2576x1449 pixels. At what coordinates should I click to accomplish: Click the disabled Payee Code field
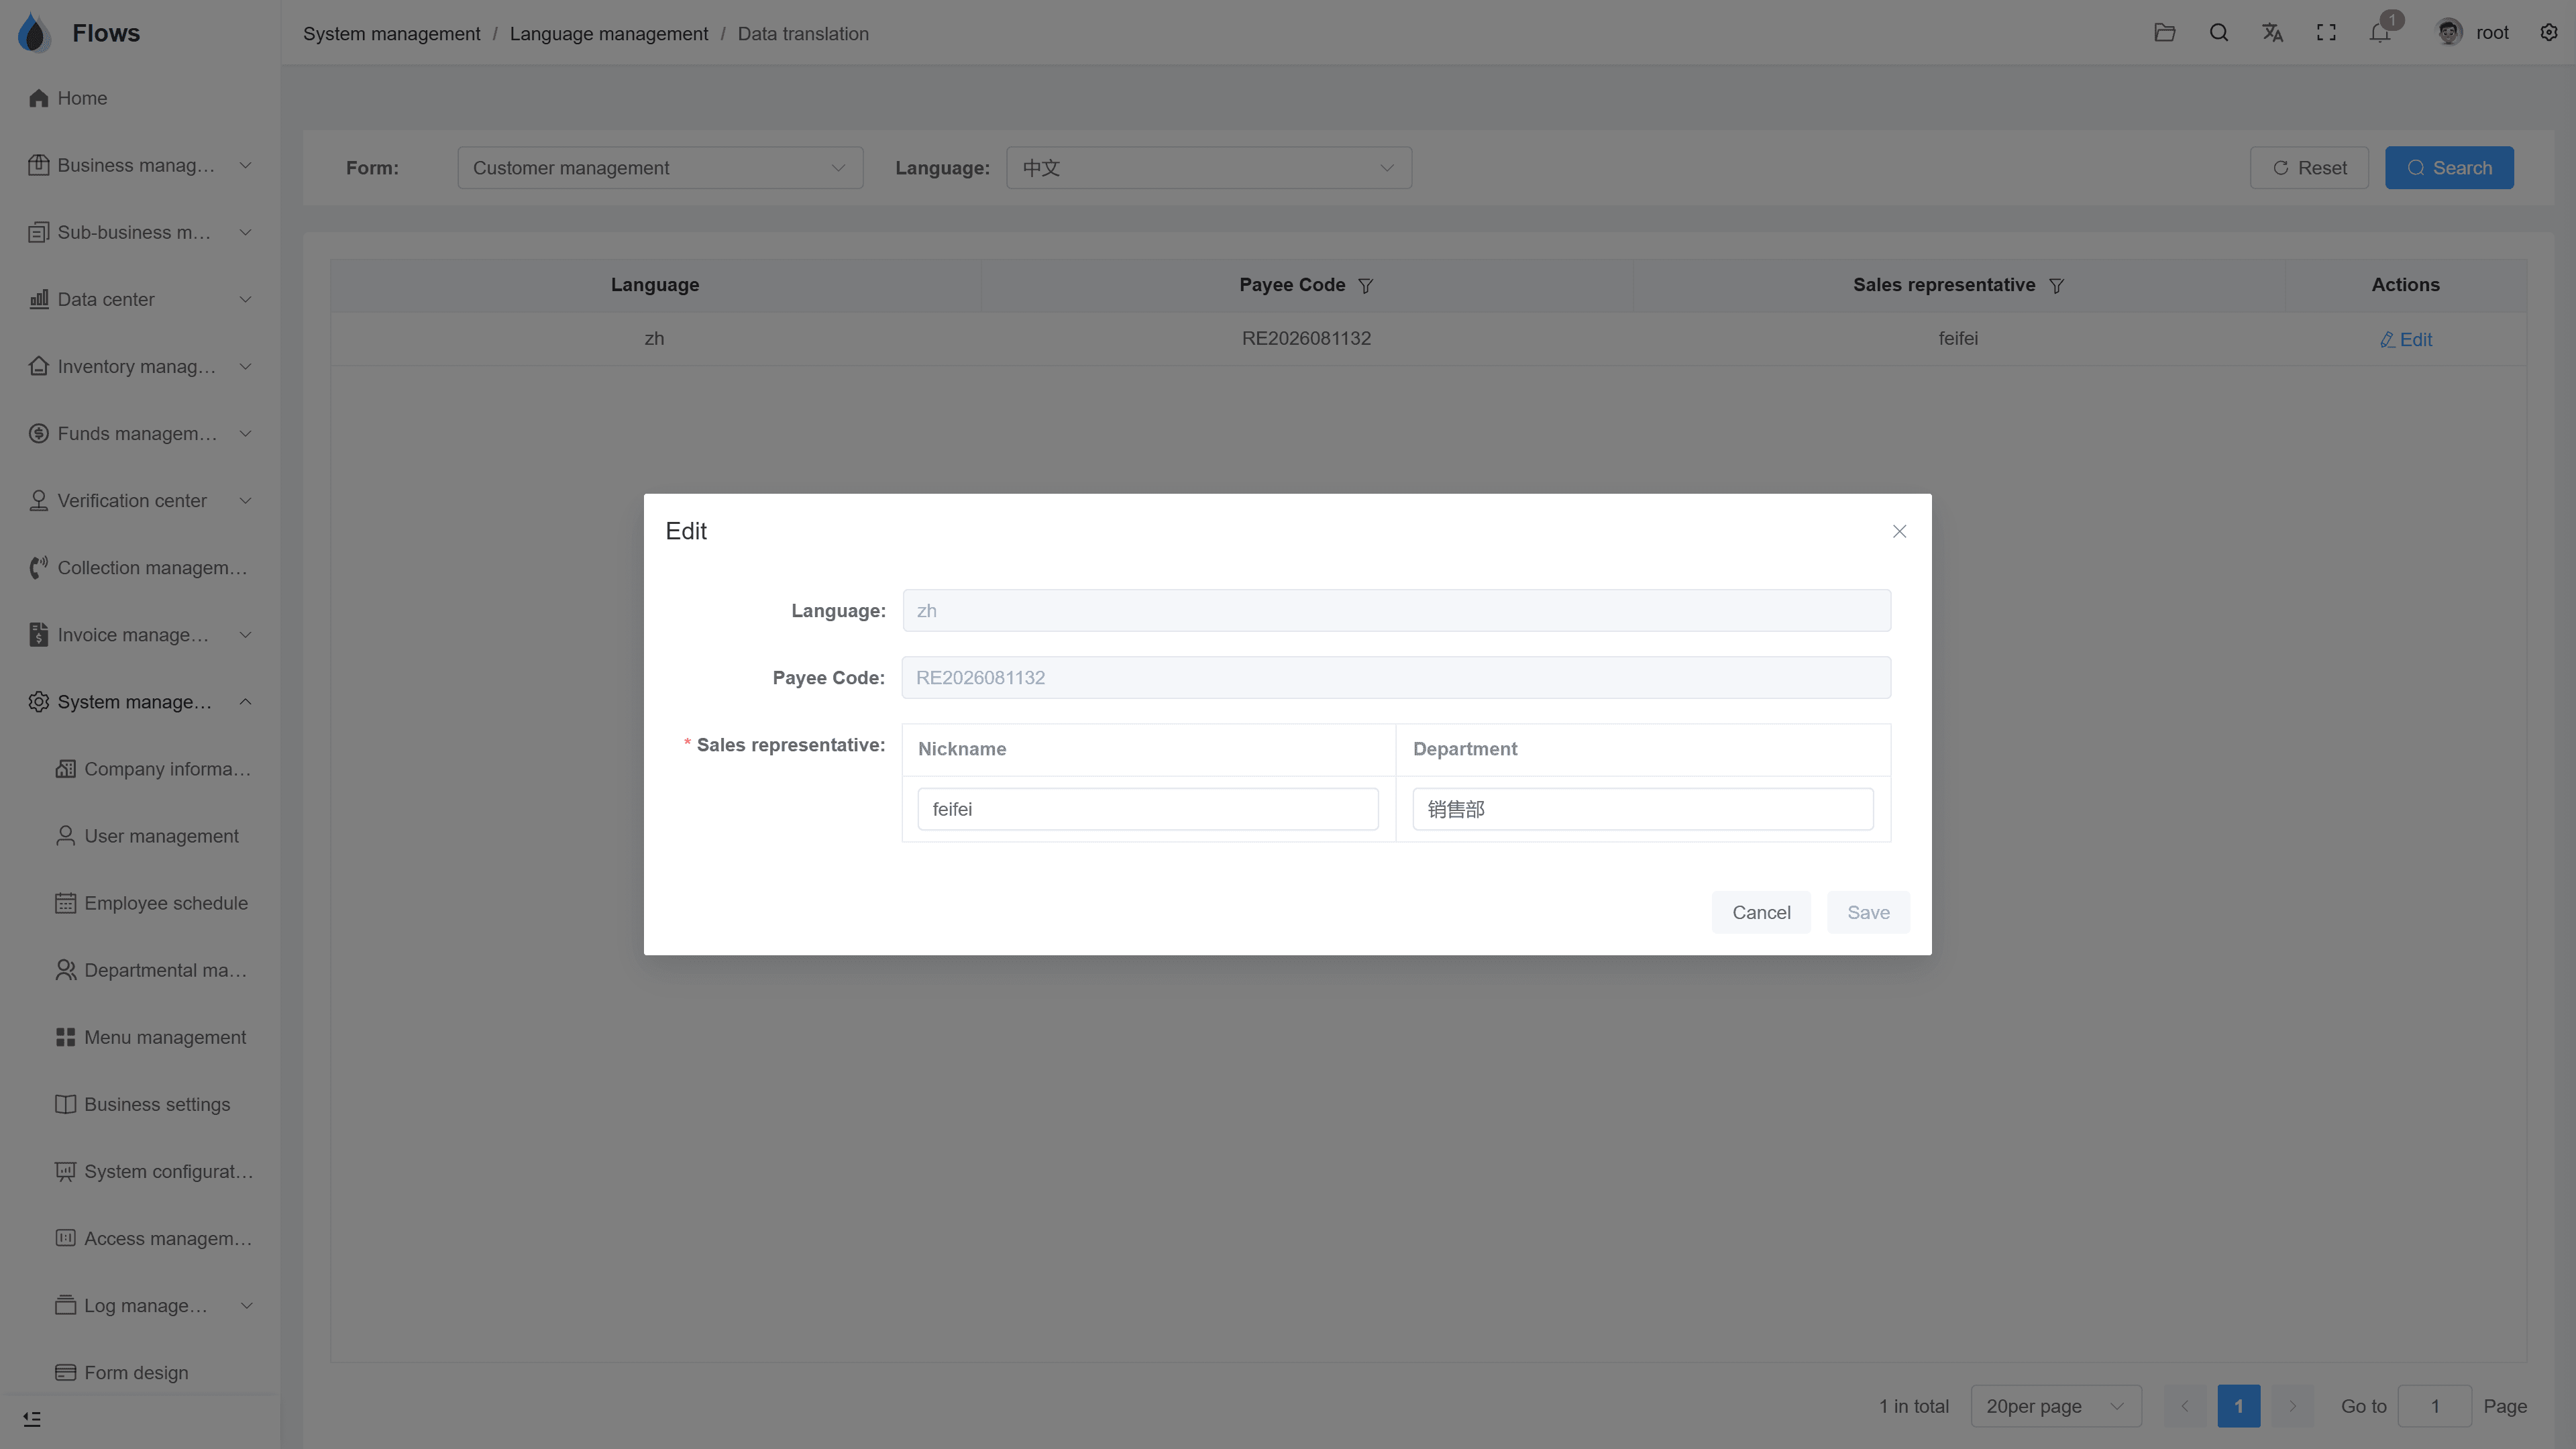click(x=1396, y=677)
